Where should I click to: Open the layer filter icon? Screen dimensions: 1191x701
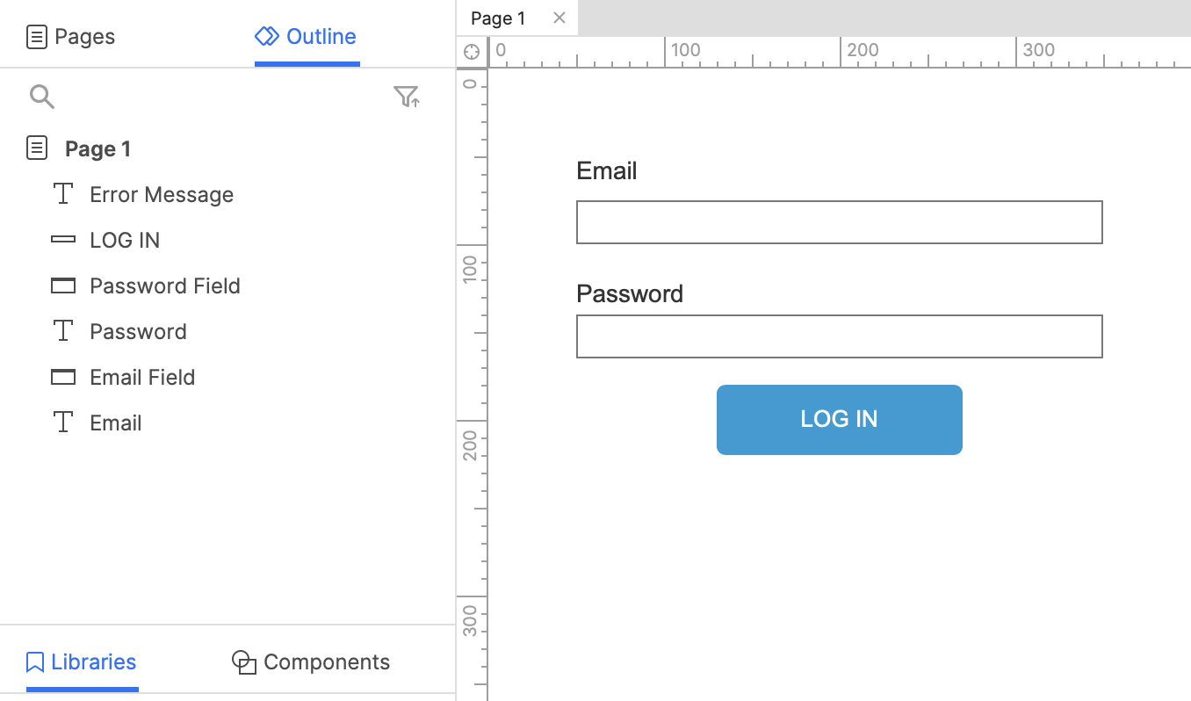click(407, 97)
